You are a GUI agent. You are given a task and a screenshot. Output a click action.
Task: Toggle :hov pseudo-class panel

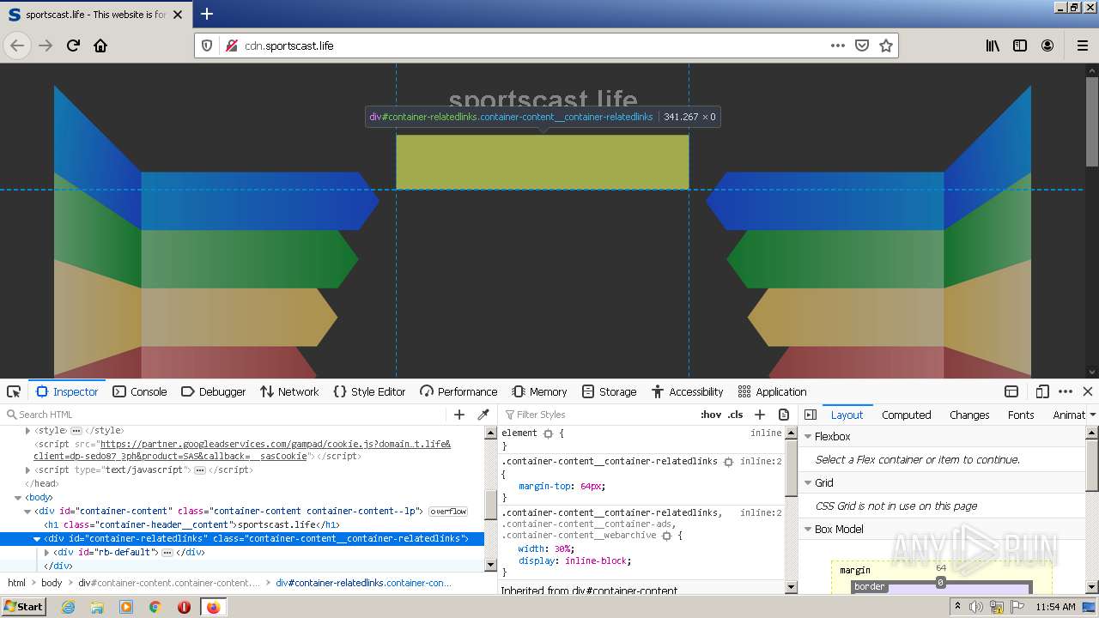tap(711, 415)
